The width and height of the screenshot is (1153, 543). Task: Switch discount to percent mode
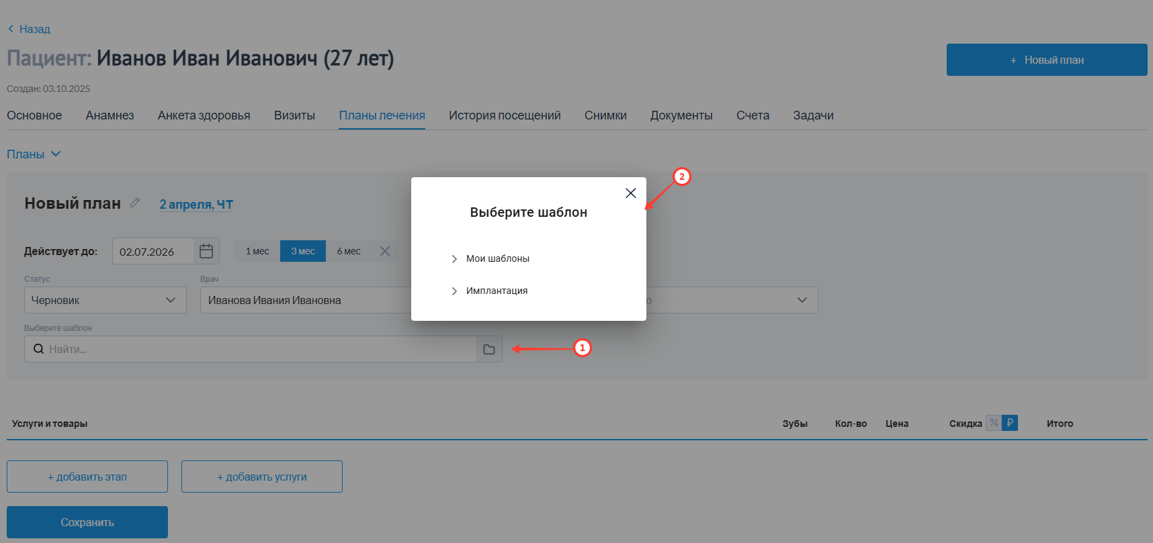(994, 423)
